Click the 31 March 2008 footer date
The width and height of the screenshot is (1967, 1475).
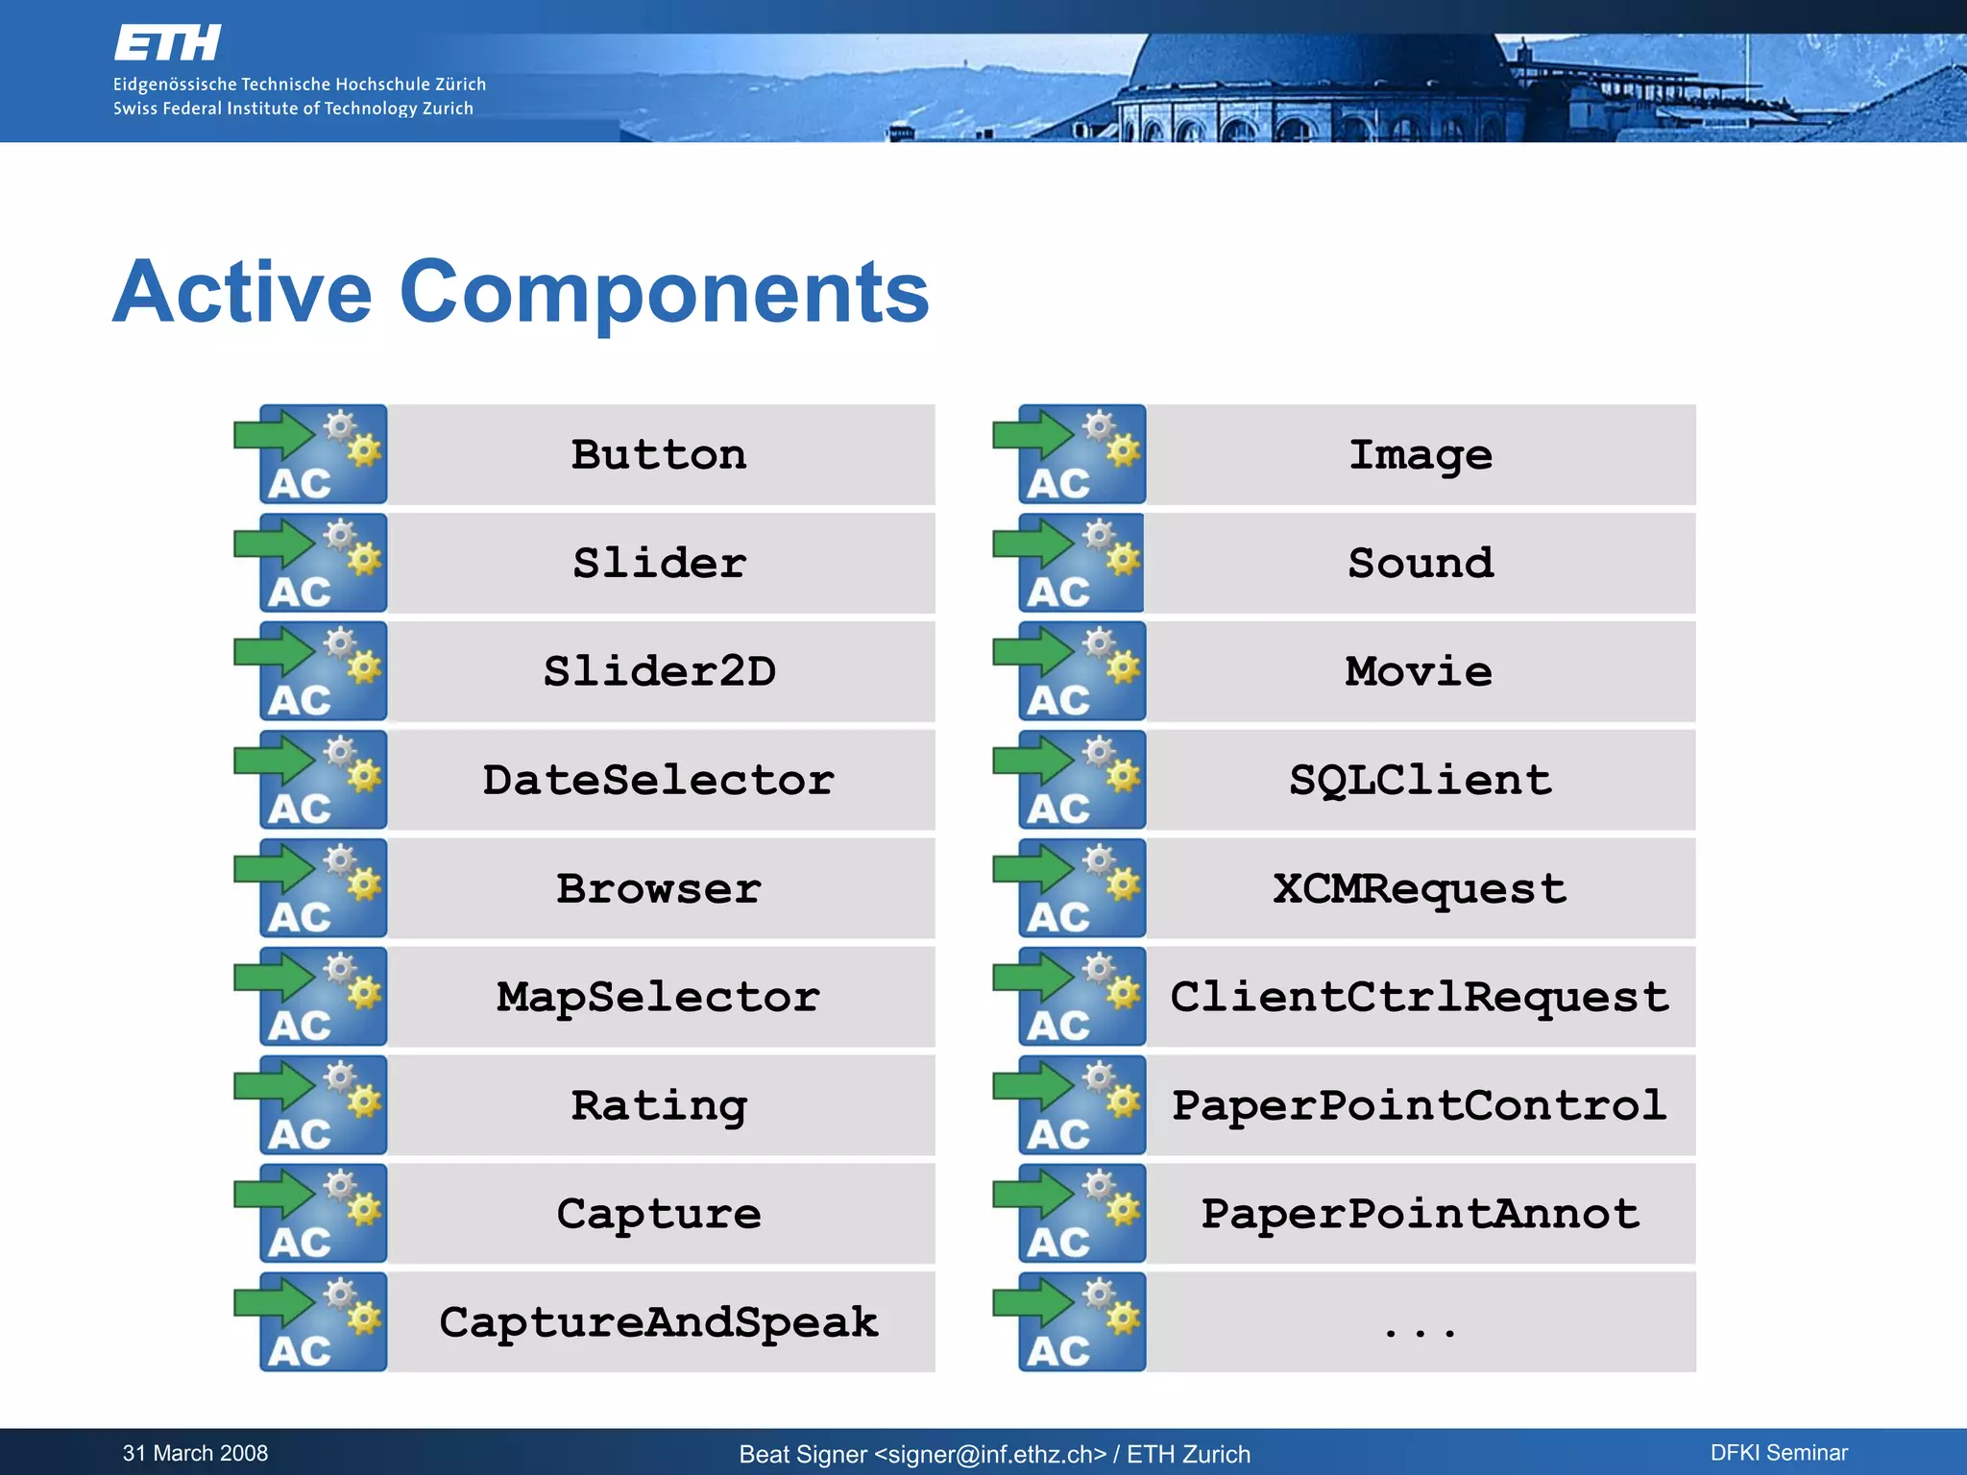(x=196, y=1453)
